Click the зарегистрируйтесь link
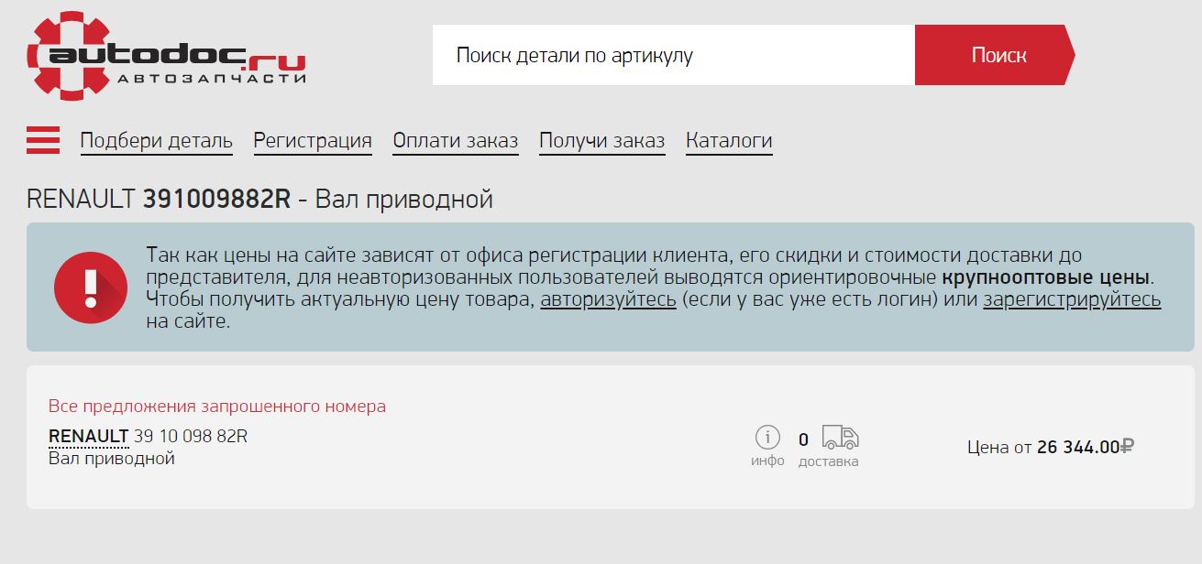1202x564 pixels. [x=1073, y=299]
